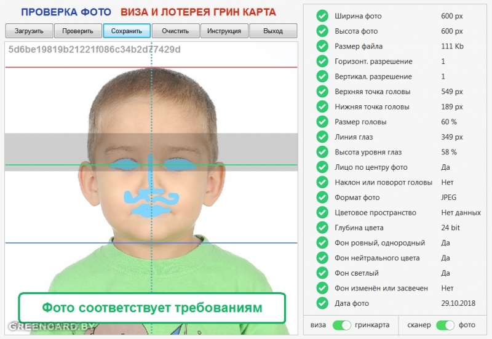Click the 'Фон ровный, однородный' label

(379, 243)
